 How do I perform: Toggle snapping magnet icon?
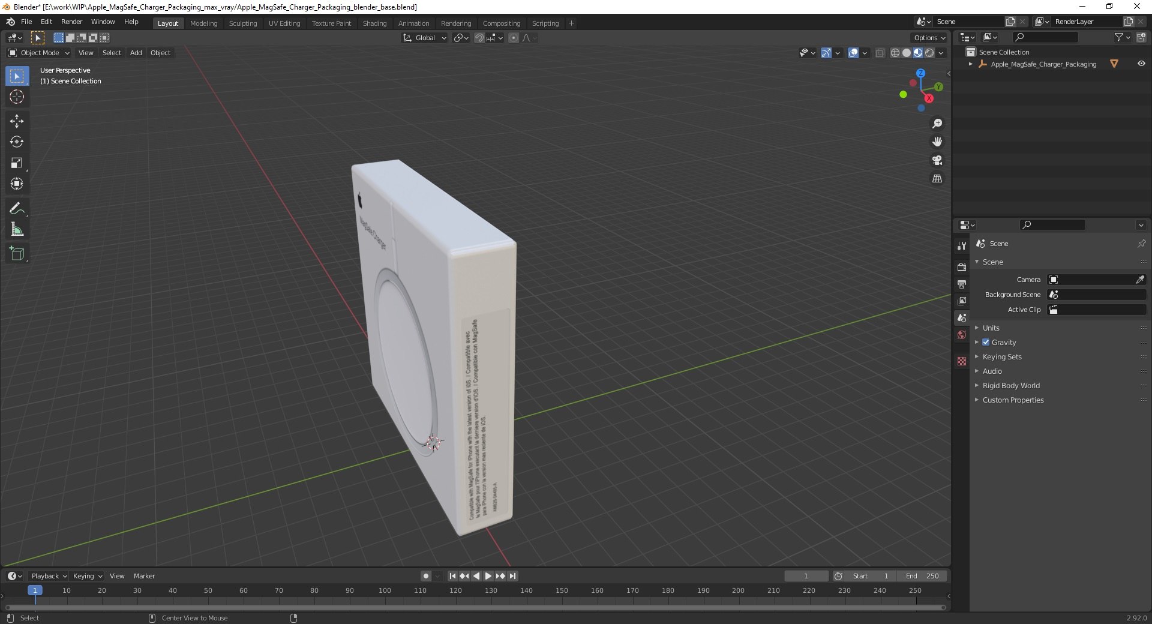(x=479, y=38)
